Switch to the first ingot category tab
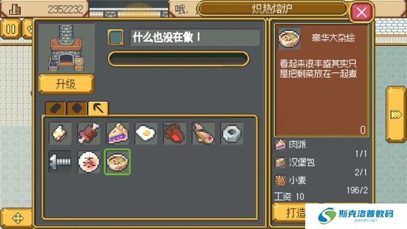407x229 pixels. click(x=55, y=108)
